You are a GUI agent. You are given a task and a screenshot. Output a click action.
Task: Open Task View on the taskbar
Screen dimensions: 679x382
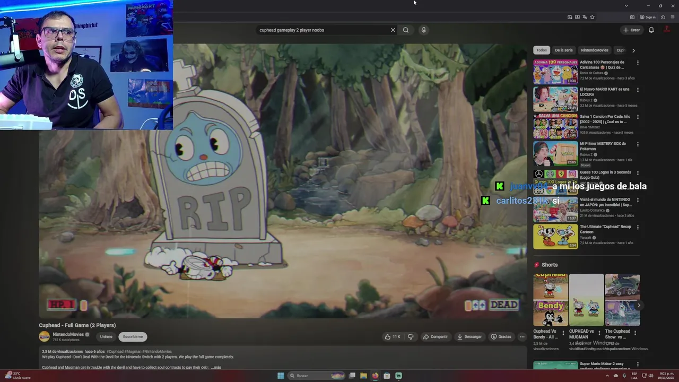click(352, 376)
